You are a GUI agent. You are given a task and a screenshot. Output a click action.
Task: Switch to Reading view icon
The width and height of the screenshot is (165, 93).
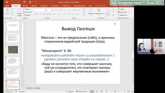102,91
